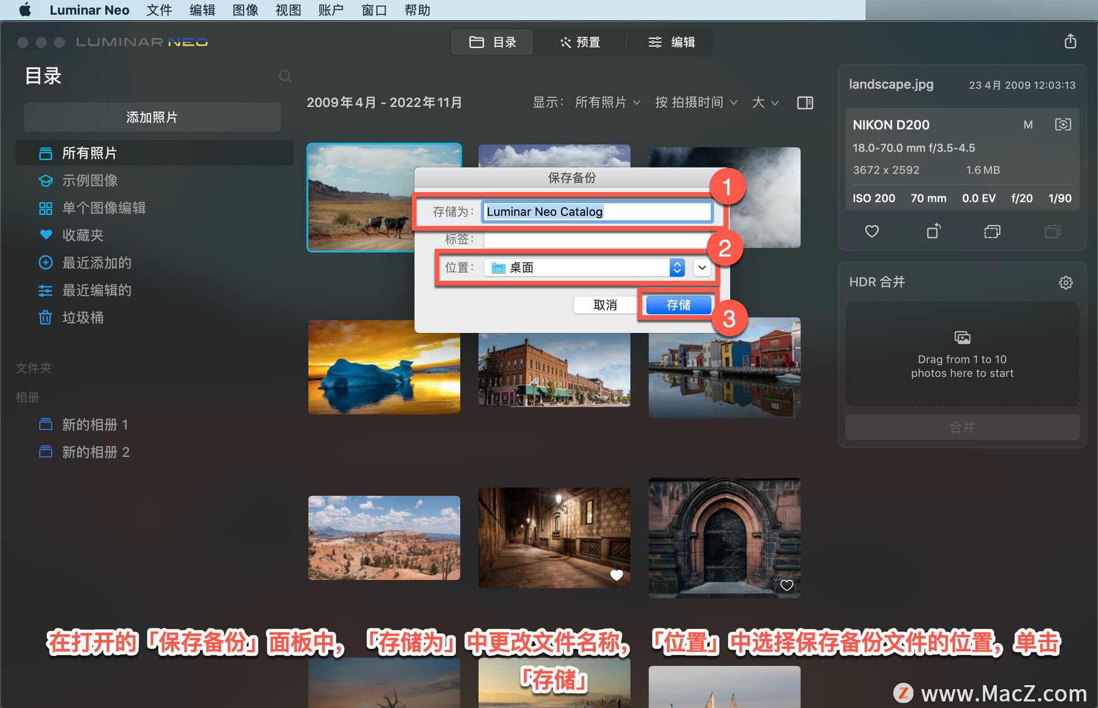Screen dimensions: 1098x708
Task: Open the 窗口 menu
Action: click(374, 10)
